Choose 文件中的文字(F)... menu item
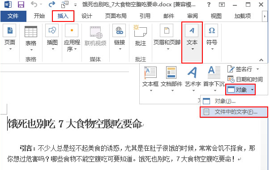Screen dimensions: 270x170 pyautogui.click(x=234, y=112)
